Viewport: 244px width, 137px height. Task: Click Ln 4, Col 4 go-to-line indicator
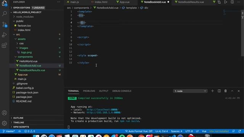162,131
